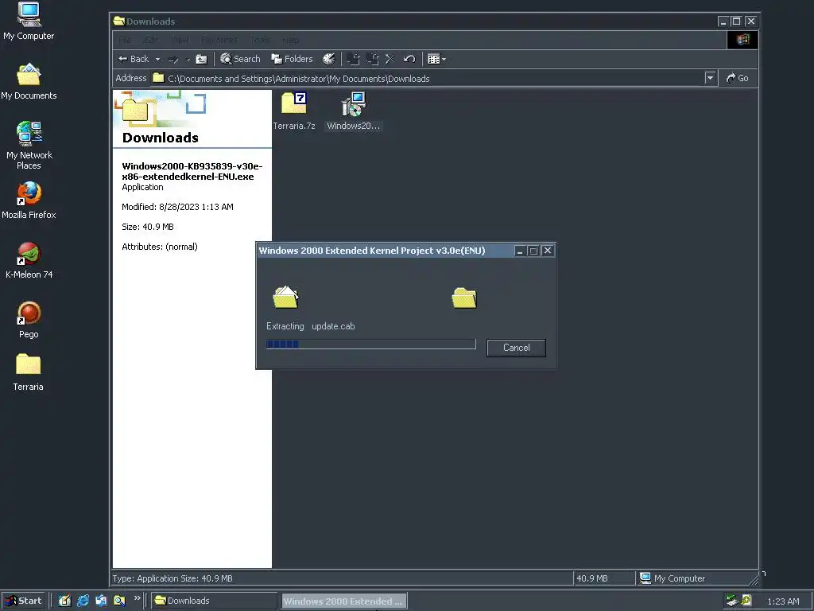Close the Extended Kernel Project dialog
Viewport: 814px width, 611px height.
[547, 251]
